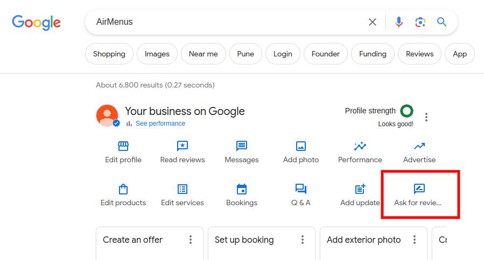Clear the search box with X
This screenshot has height=260, width=484.
tap(372, 22)
